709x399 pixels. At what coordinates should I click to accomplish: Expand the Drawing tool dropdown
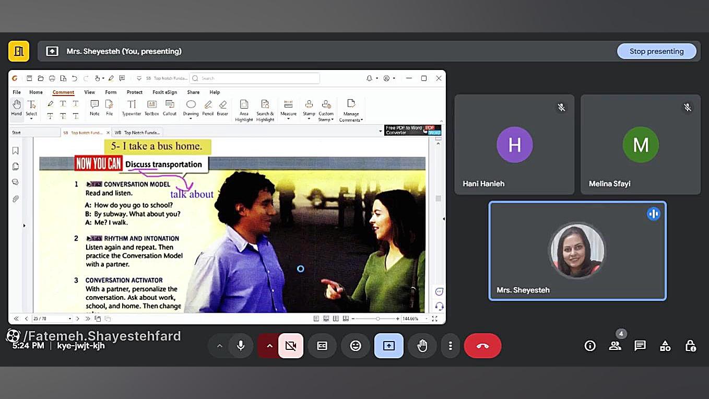coord(191,119)
